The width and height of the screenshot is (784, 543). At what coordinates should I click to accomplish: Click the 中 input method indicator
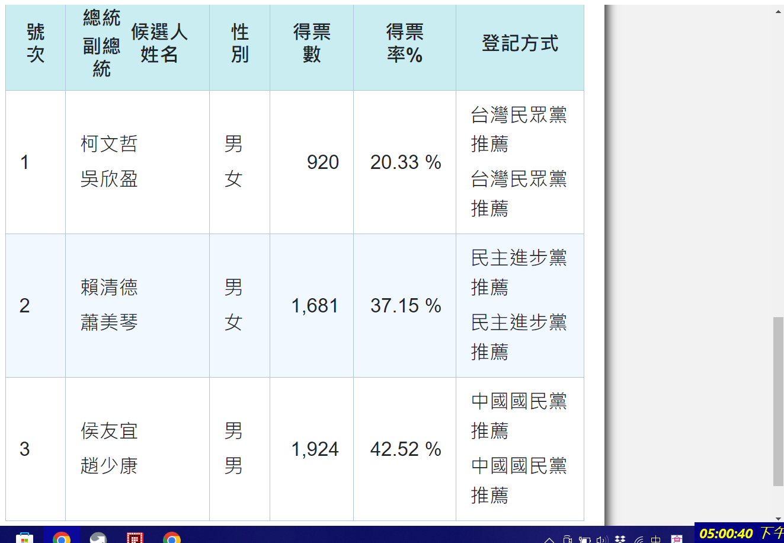655,539
